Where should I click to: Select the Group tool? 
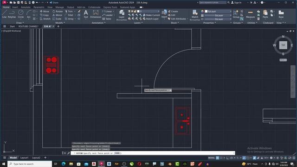[x=236, y=14]
